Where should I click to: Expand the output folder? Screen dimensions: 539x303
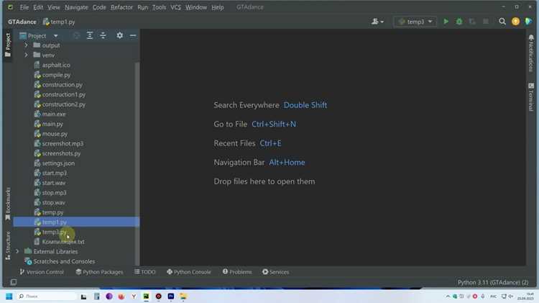[x=26, y=45]
